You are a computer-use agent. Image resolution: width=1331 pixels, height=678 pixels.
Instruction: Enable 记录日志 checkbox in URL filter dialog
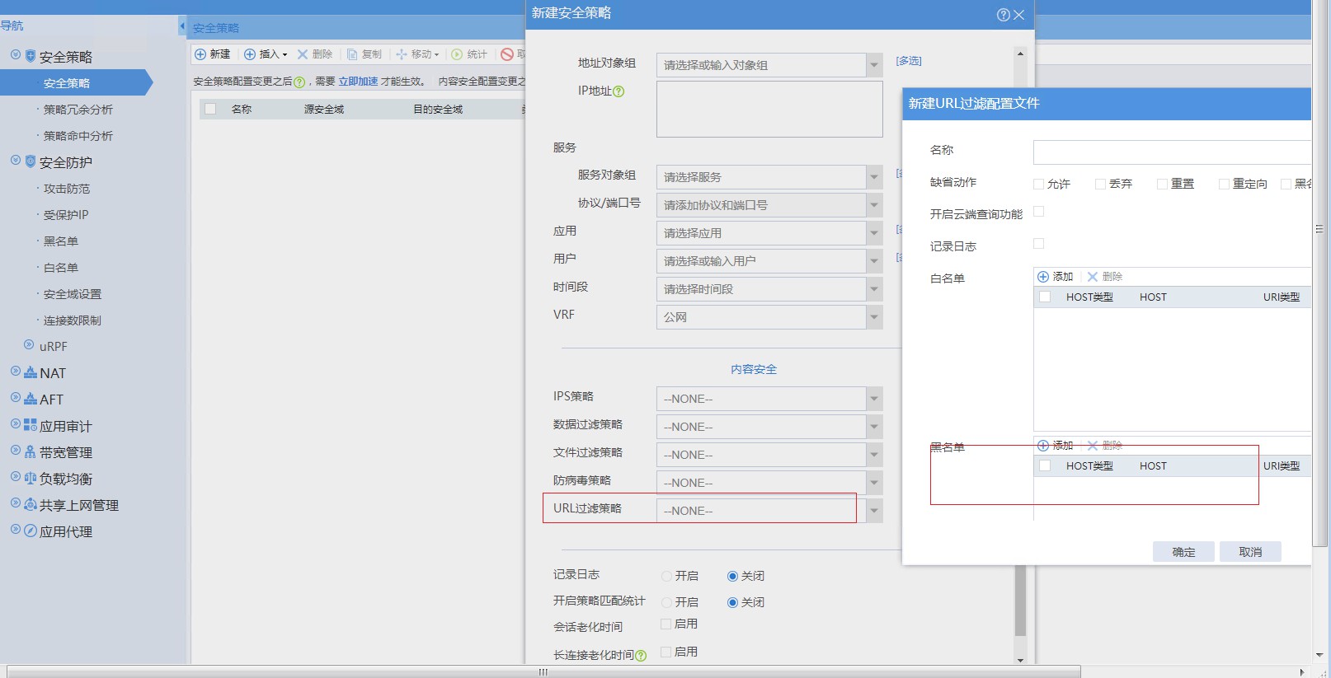(1039, 244)
